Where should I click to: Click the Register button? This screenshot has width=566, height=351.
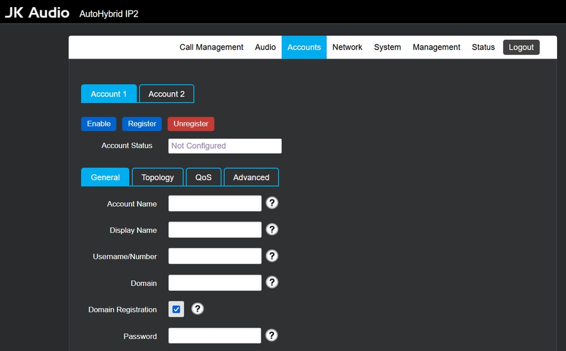[x=142, y=124]
